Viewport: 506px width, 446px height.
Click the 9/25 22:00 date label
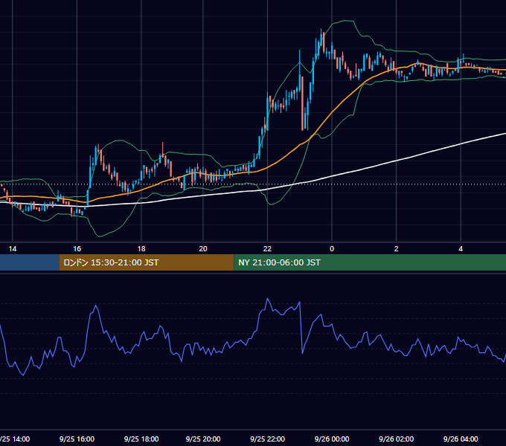click(x=268, y=439)
